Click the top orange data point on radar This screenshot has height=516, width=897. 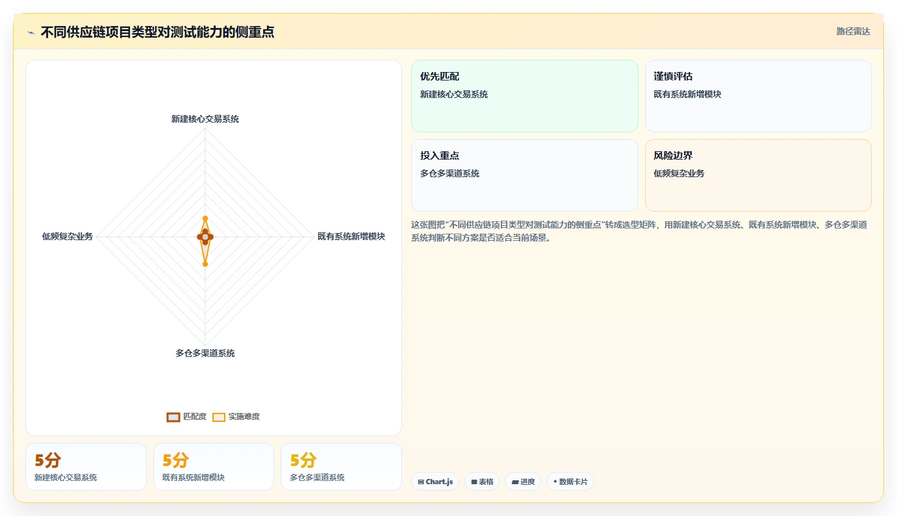tap(205, 219)
